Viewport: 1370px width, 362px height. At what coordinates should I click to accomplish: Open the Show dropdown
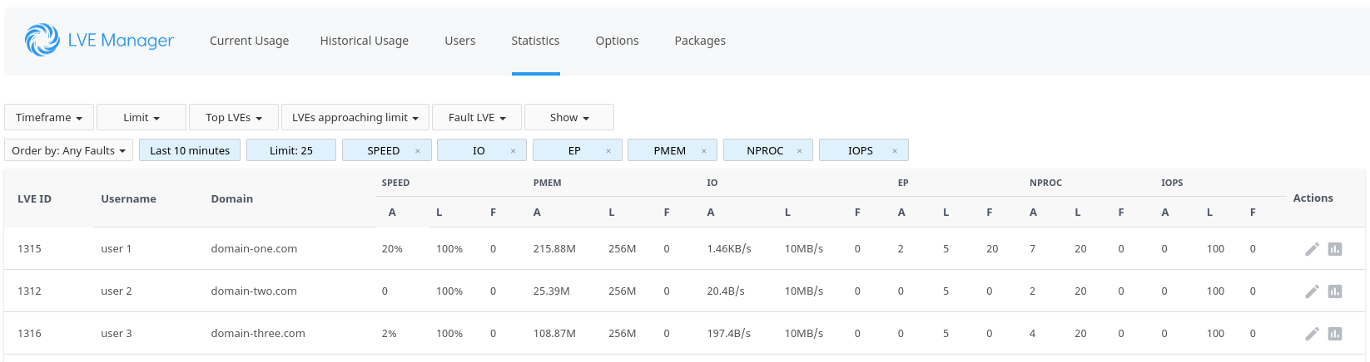tap(569, 117)
